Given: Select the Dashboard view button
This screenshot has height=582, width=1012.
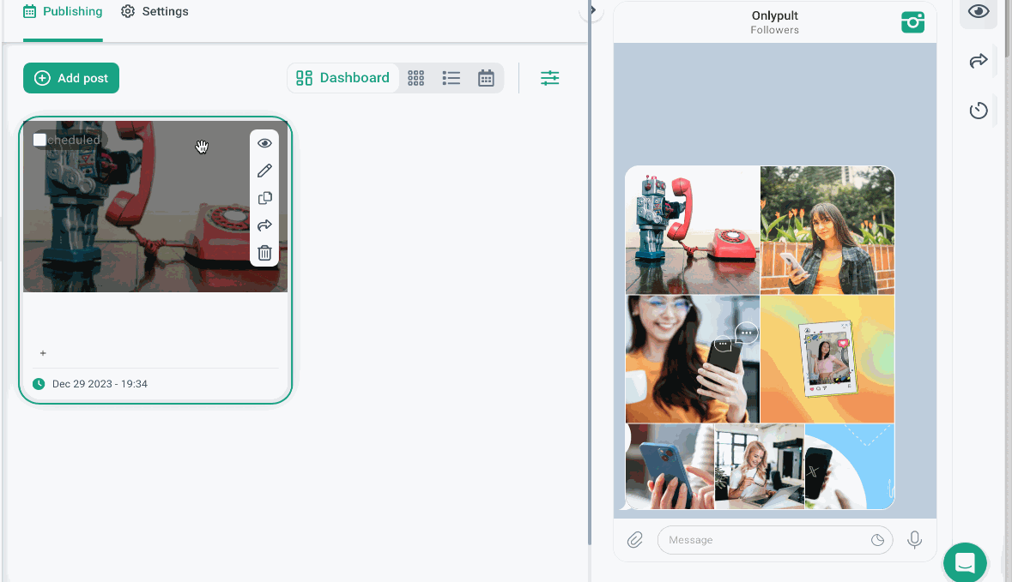Looking at the screenshot, I should (x=343, y=78).
